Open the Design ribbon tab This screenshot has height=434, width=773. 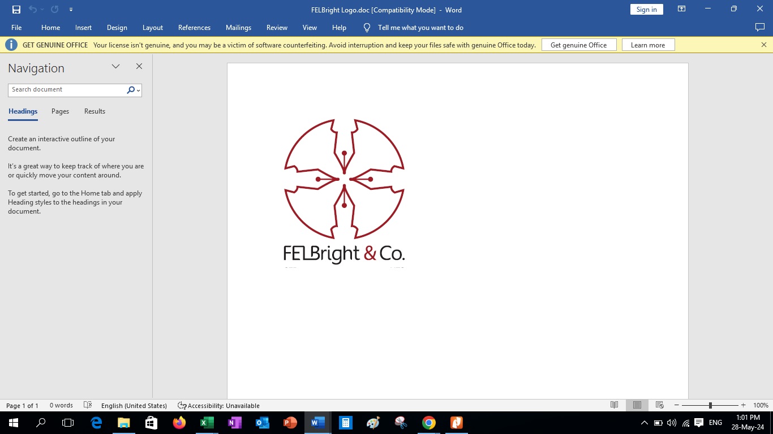coord(117,27)
